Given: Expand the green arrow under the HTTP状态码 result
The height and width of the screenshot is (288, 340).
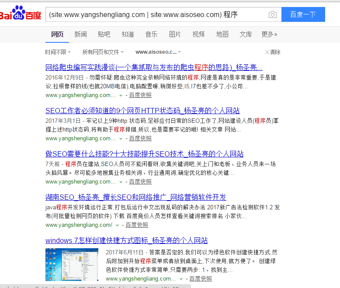Looking at the screenshot, I should pos(121,139).
